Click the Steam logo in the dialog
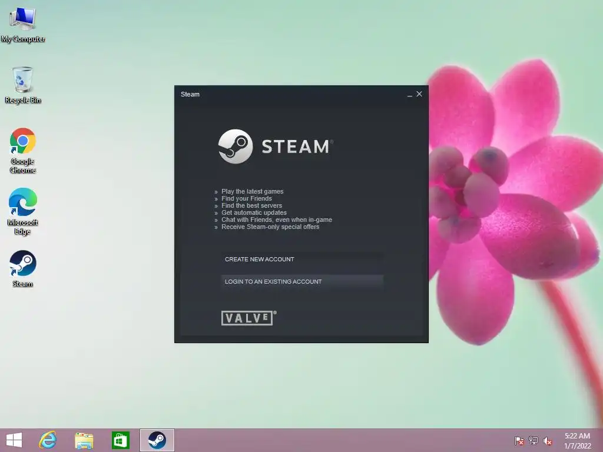603x452 pixels. 276,147
